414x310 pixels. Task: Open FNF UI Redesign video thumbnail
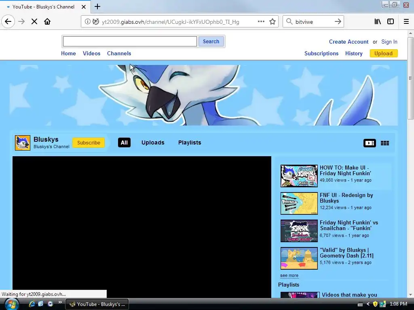point(299,203)
